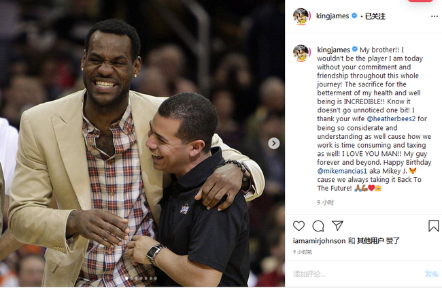442x288 pixels.
Task: Open the three-dot more options menu
Action: coord(435,16)
